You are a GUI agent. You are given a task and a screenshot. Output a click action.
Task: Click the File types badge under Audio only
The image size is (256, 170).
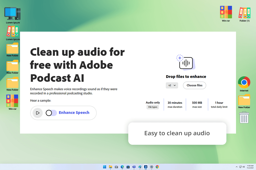[x=153, y=107]
